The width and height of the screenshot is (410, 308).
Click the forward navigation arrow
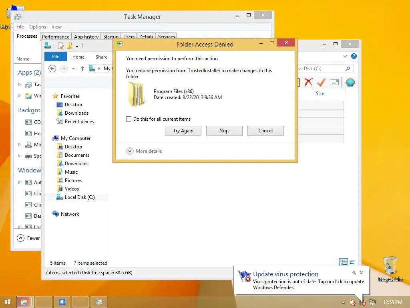coord(64,69)
